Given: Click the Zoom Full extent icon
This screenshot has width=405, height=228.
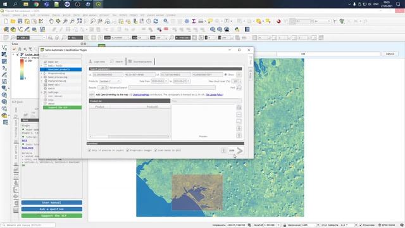Looking at the screenshot, I should click(x=79, y=21).
